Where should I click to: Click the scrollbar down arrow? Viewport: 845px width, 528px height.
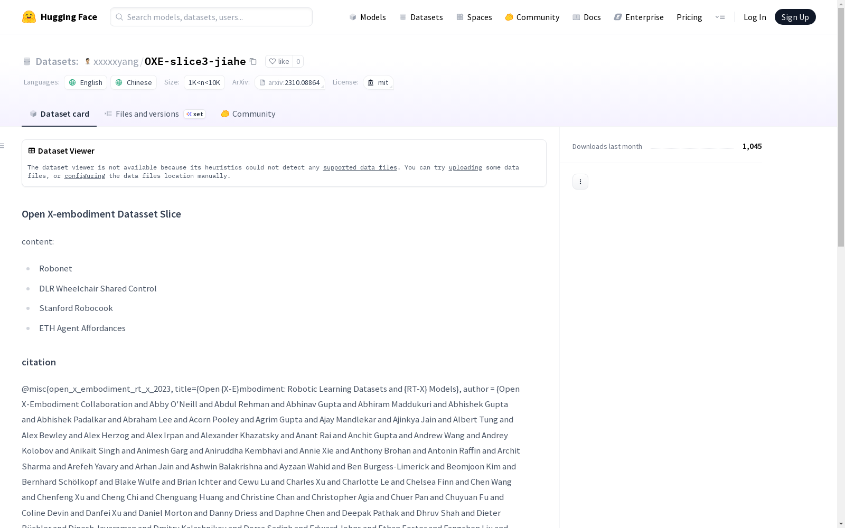click(x=841, y=524)
